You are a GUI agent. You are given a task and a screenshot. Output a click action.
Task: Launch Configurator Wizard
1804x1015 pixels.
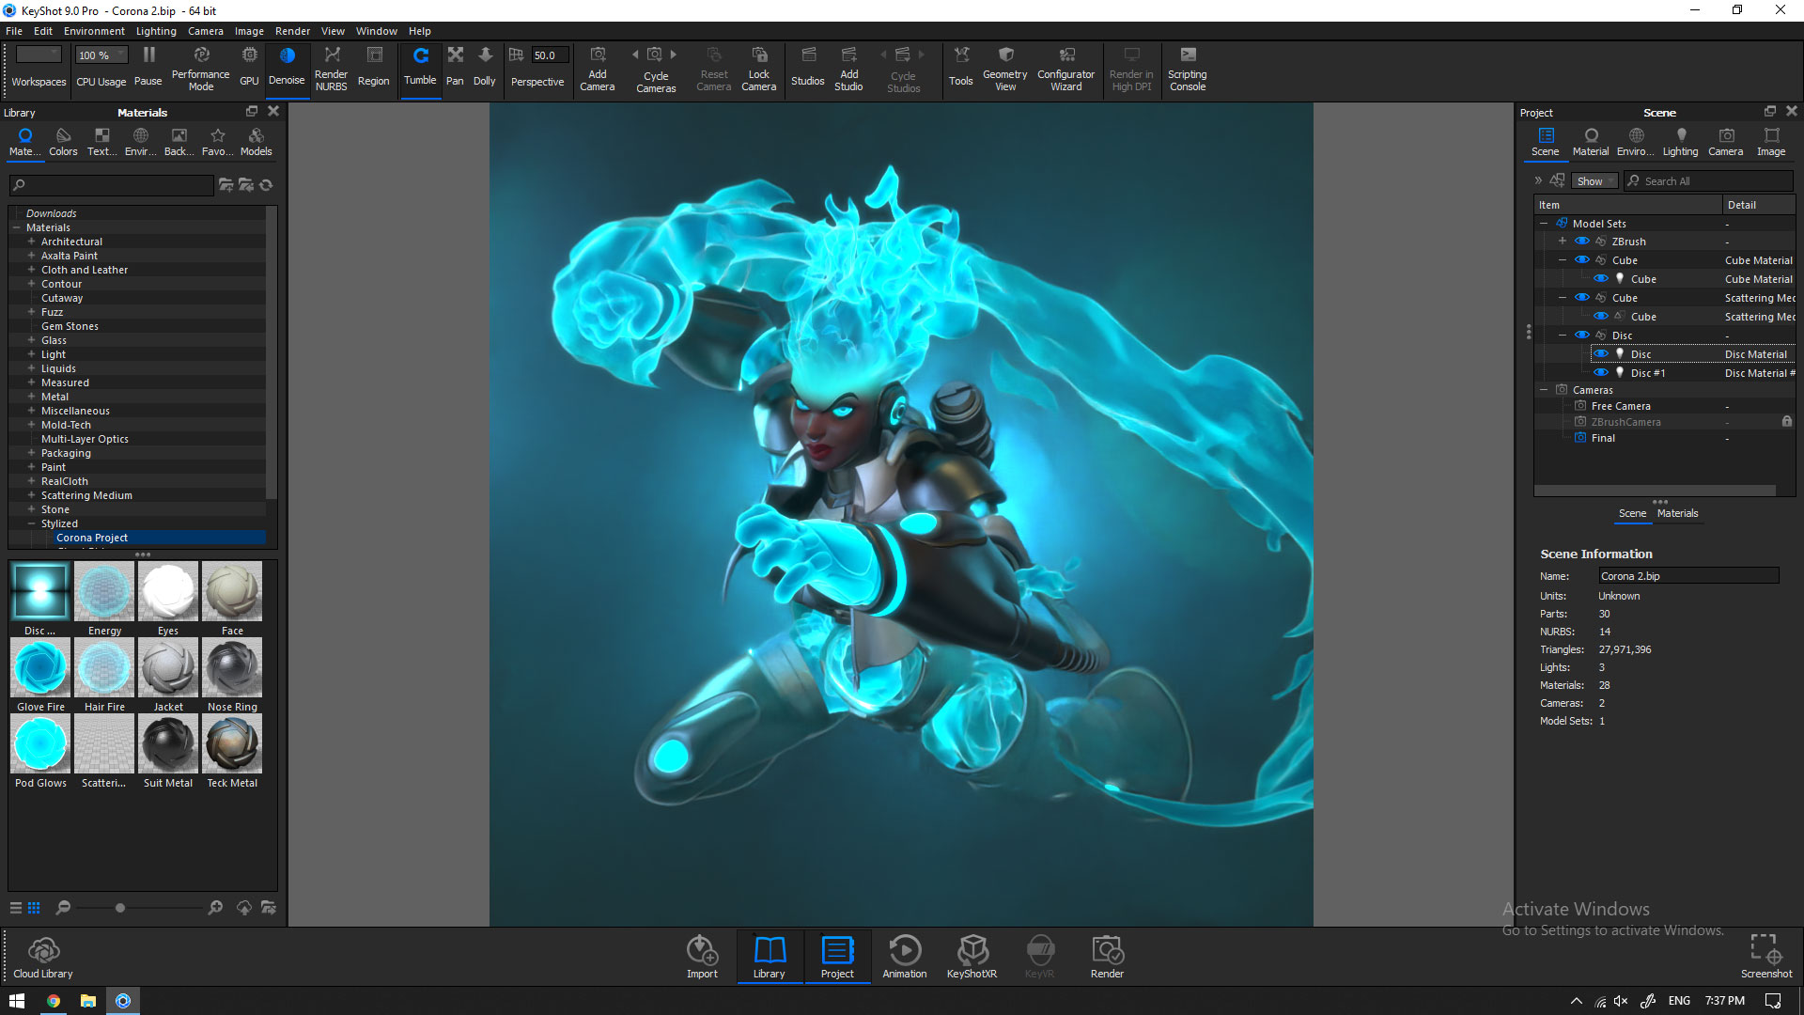tap(1065, 67)
